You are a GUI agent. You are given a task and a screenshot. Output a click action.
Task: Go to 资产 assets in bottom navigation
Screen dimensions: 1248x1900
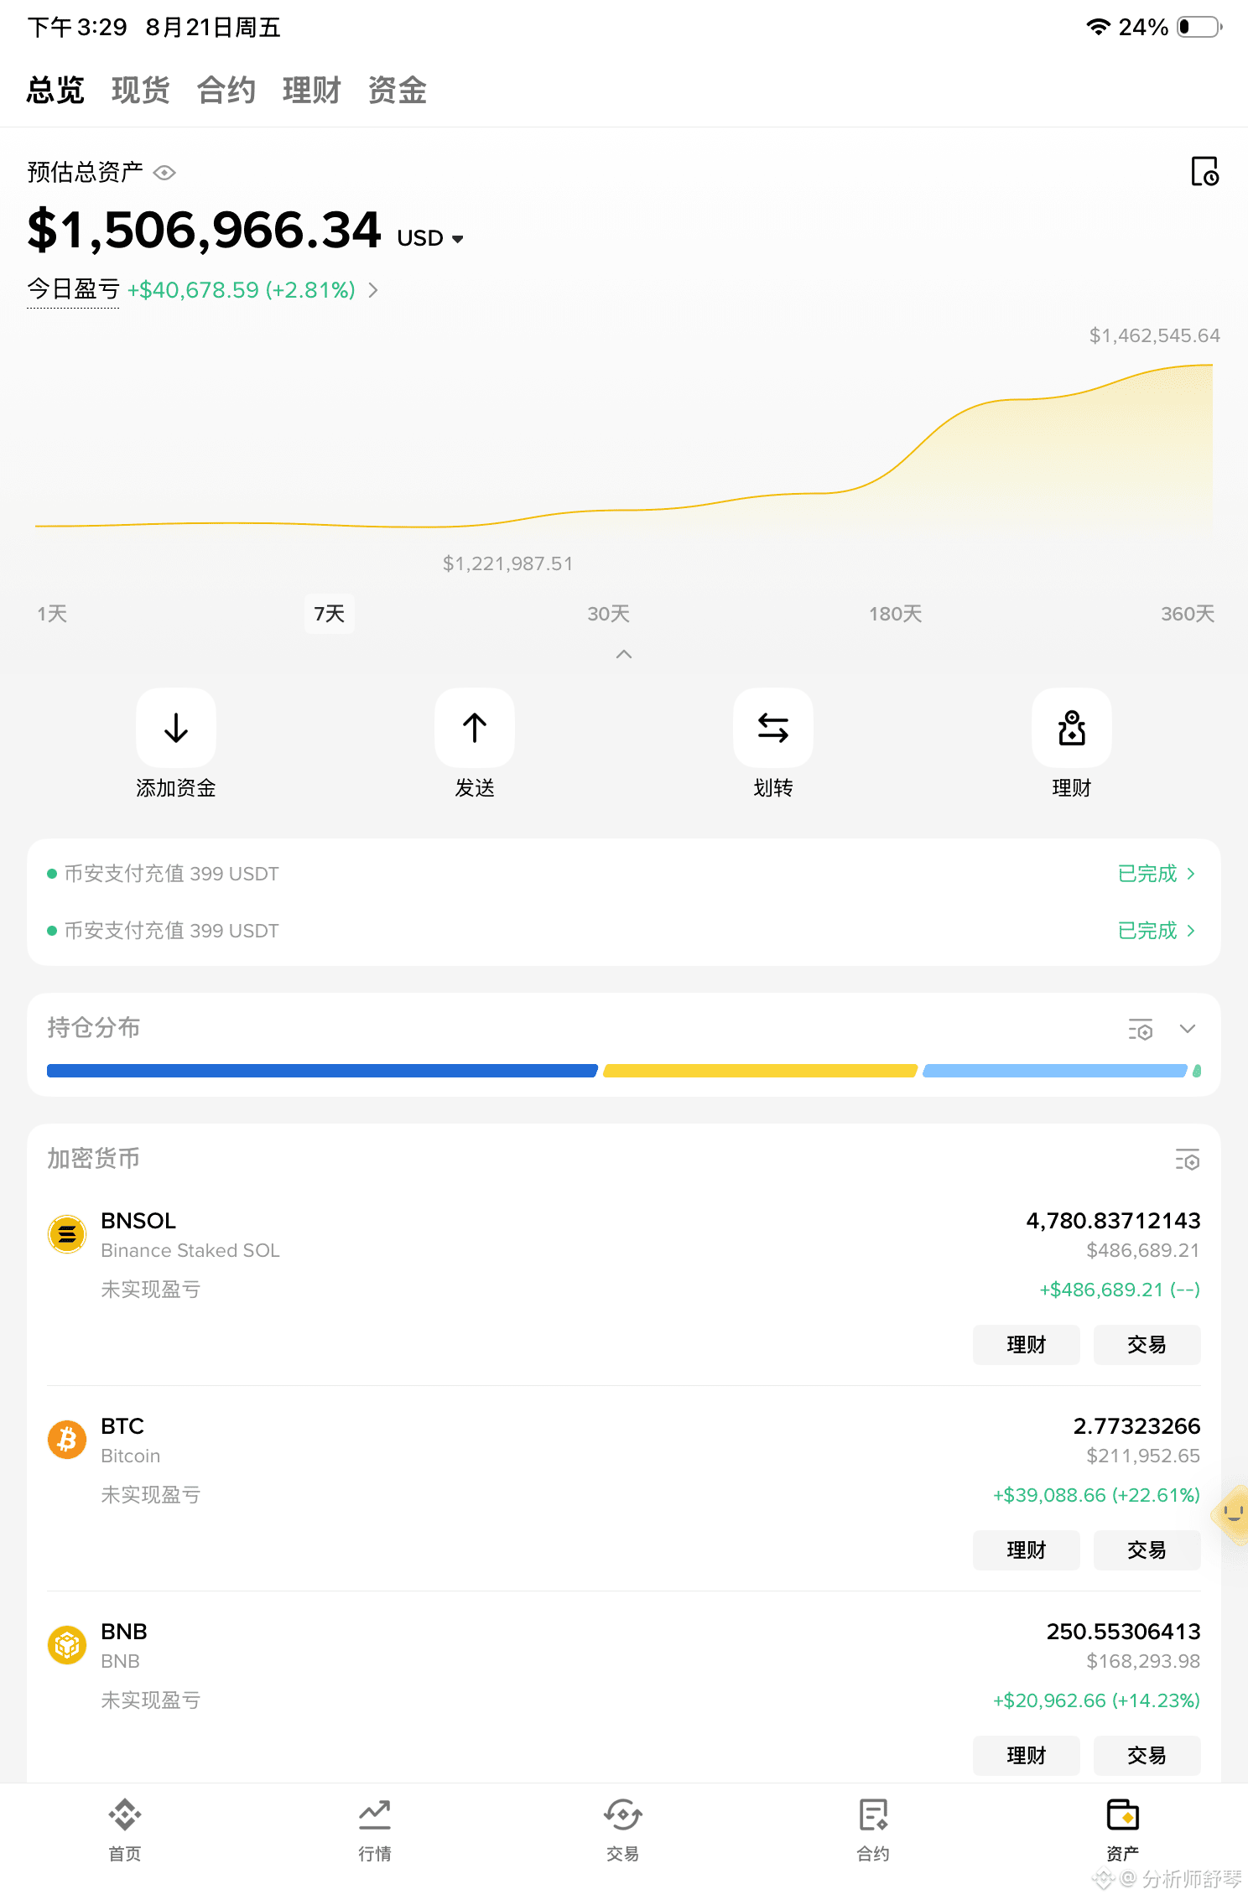(x=1123, y=1830)
